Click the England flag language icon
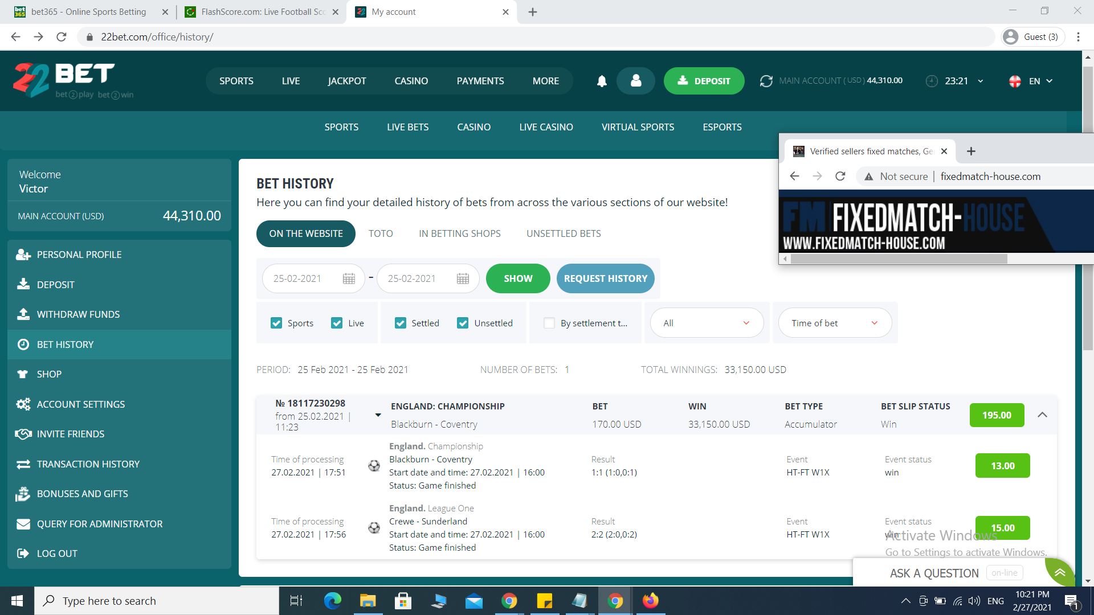Screen dimensions: 1094x615 coord(1015,81)
